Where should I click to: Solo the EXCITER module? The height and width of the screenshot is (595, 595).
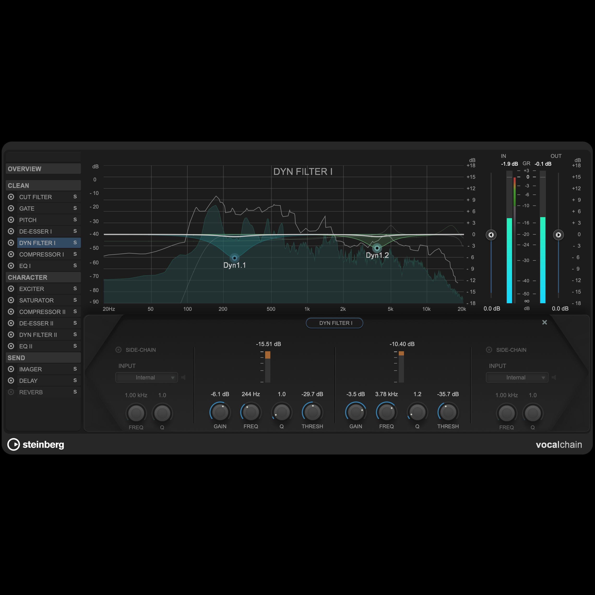pos(75,289)
